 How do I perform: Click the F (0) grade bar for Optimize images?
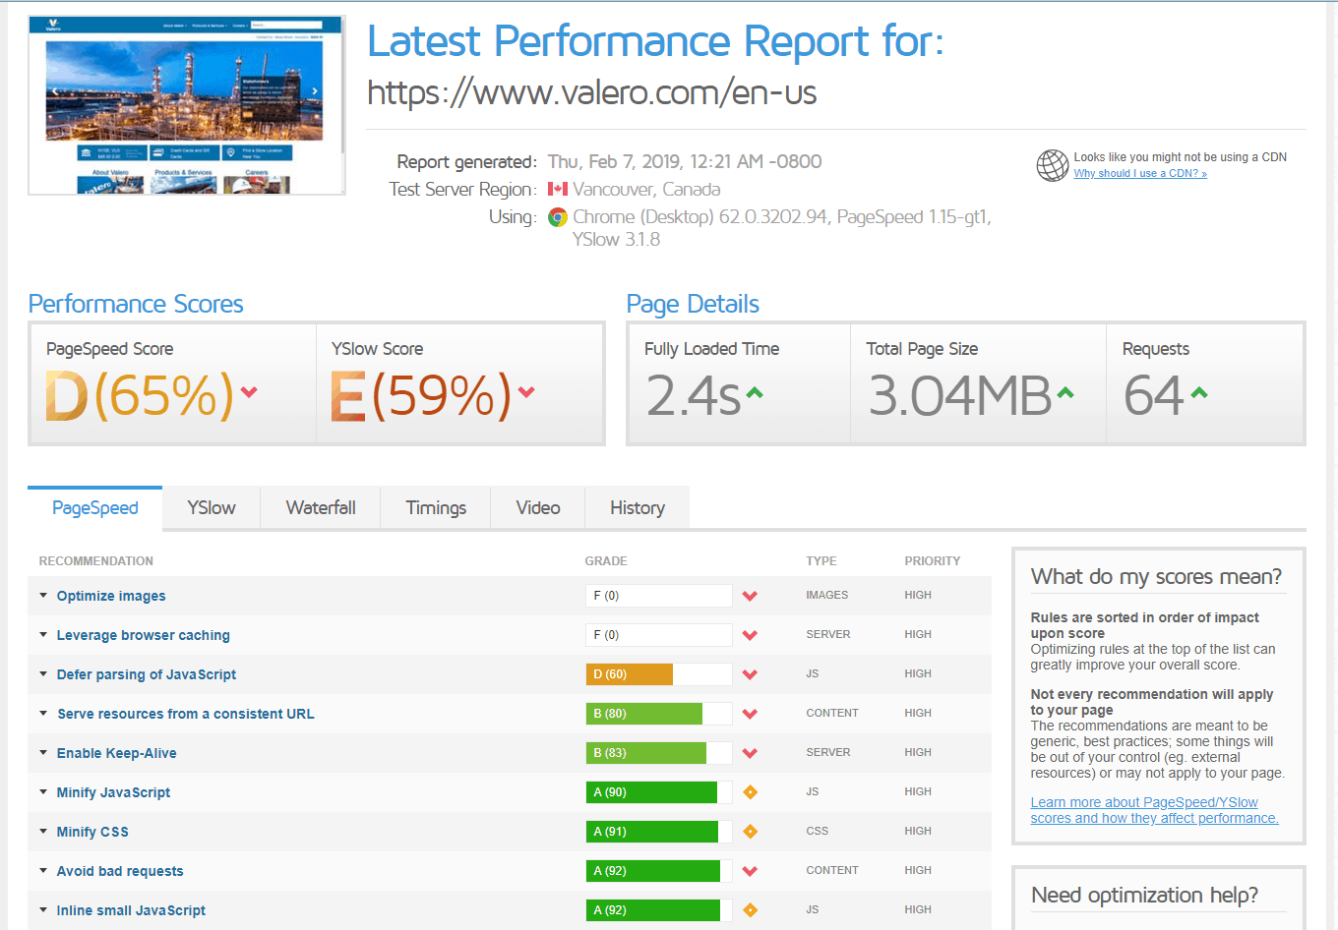click(x=659, y=596)
